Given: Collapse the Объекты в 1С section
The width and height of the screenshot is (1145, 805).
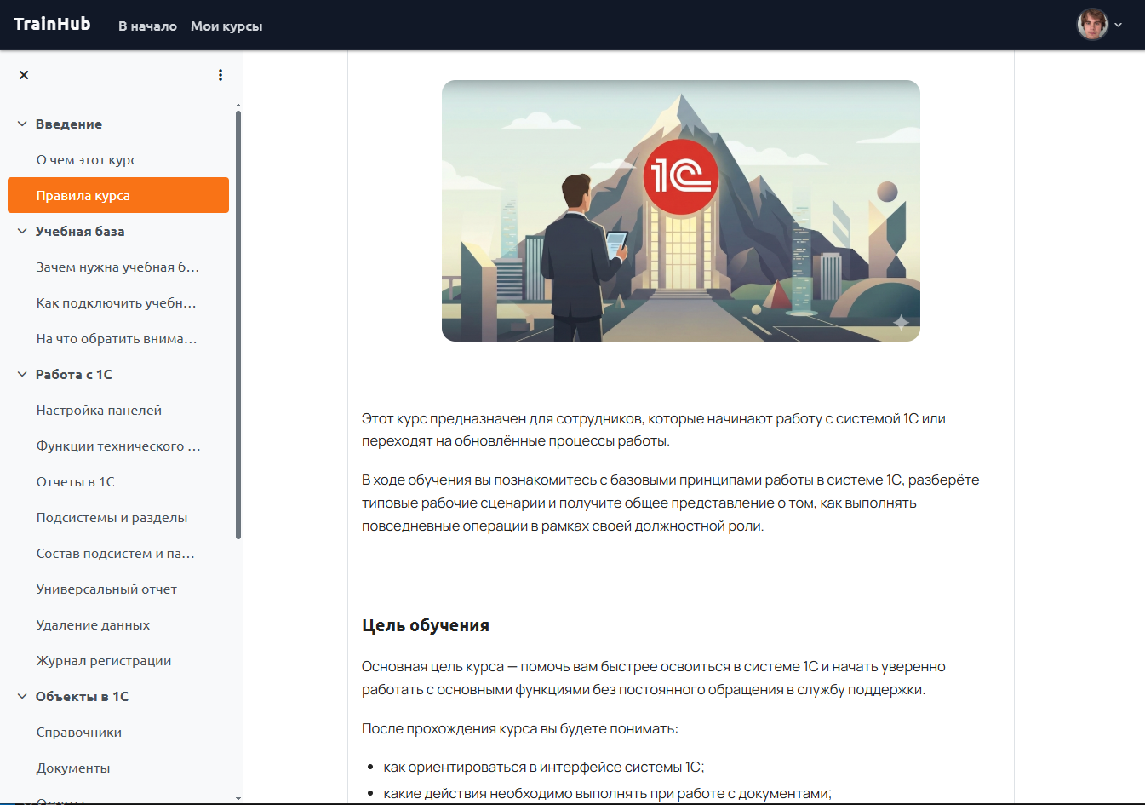Looking at the screenshot, I should pos(22,697).
